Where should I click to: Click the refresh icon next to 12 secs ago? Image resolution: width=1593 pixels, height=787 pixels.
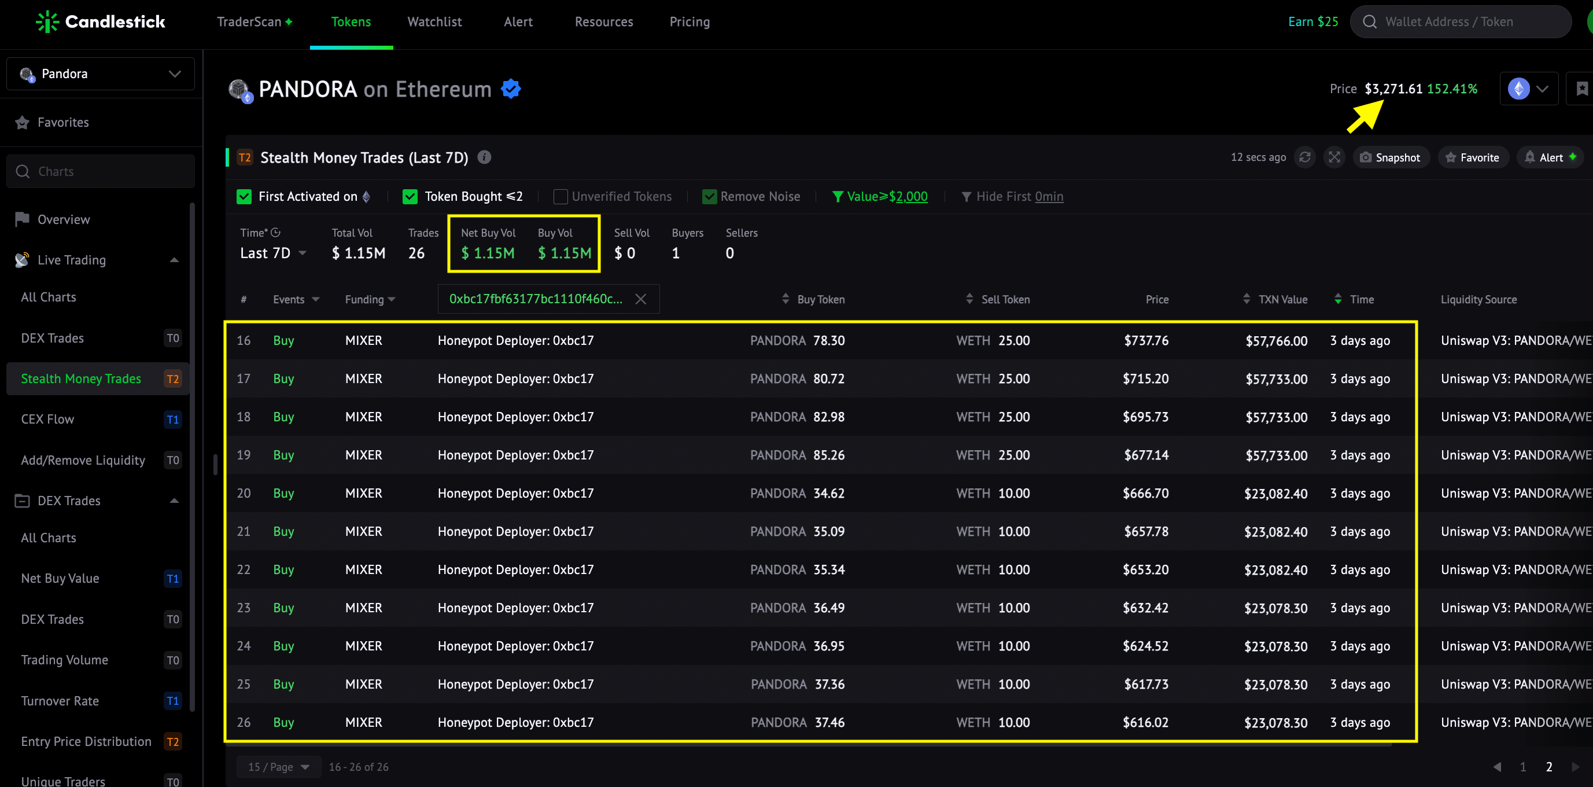[1305, 157]
